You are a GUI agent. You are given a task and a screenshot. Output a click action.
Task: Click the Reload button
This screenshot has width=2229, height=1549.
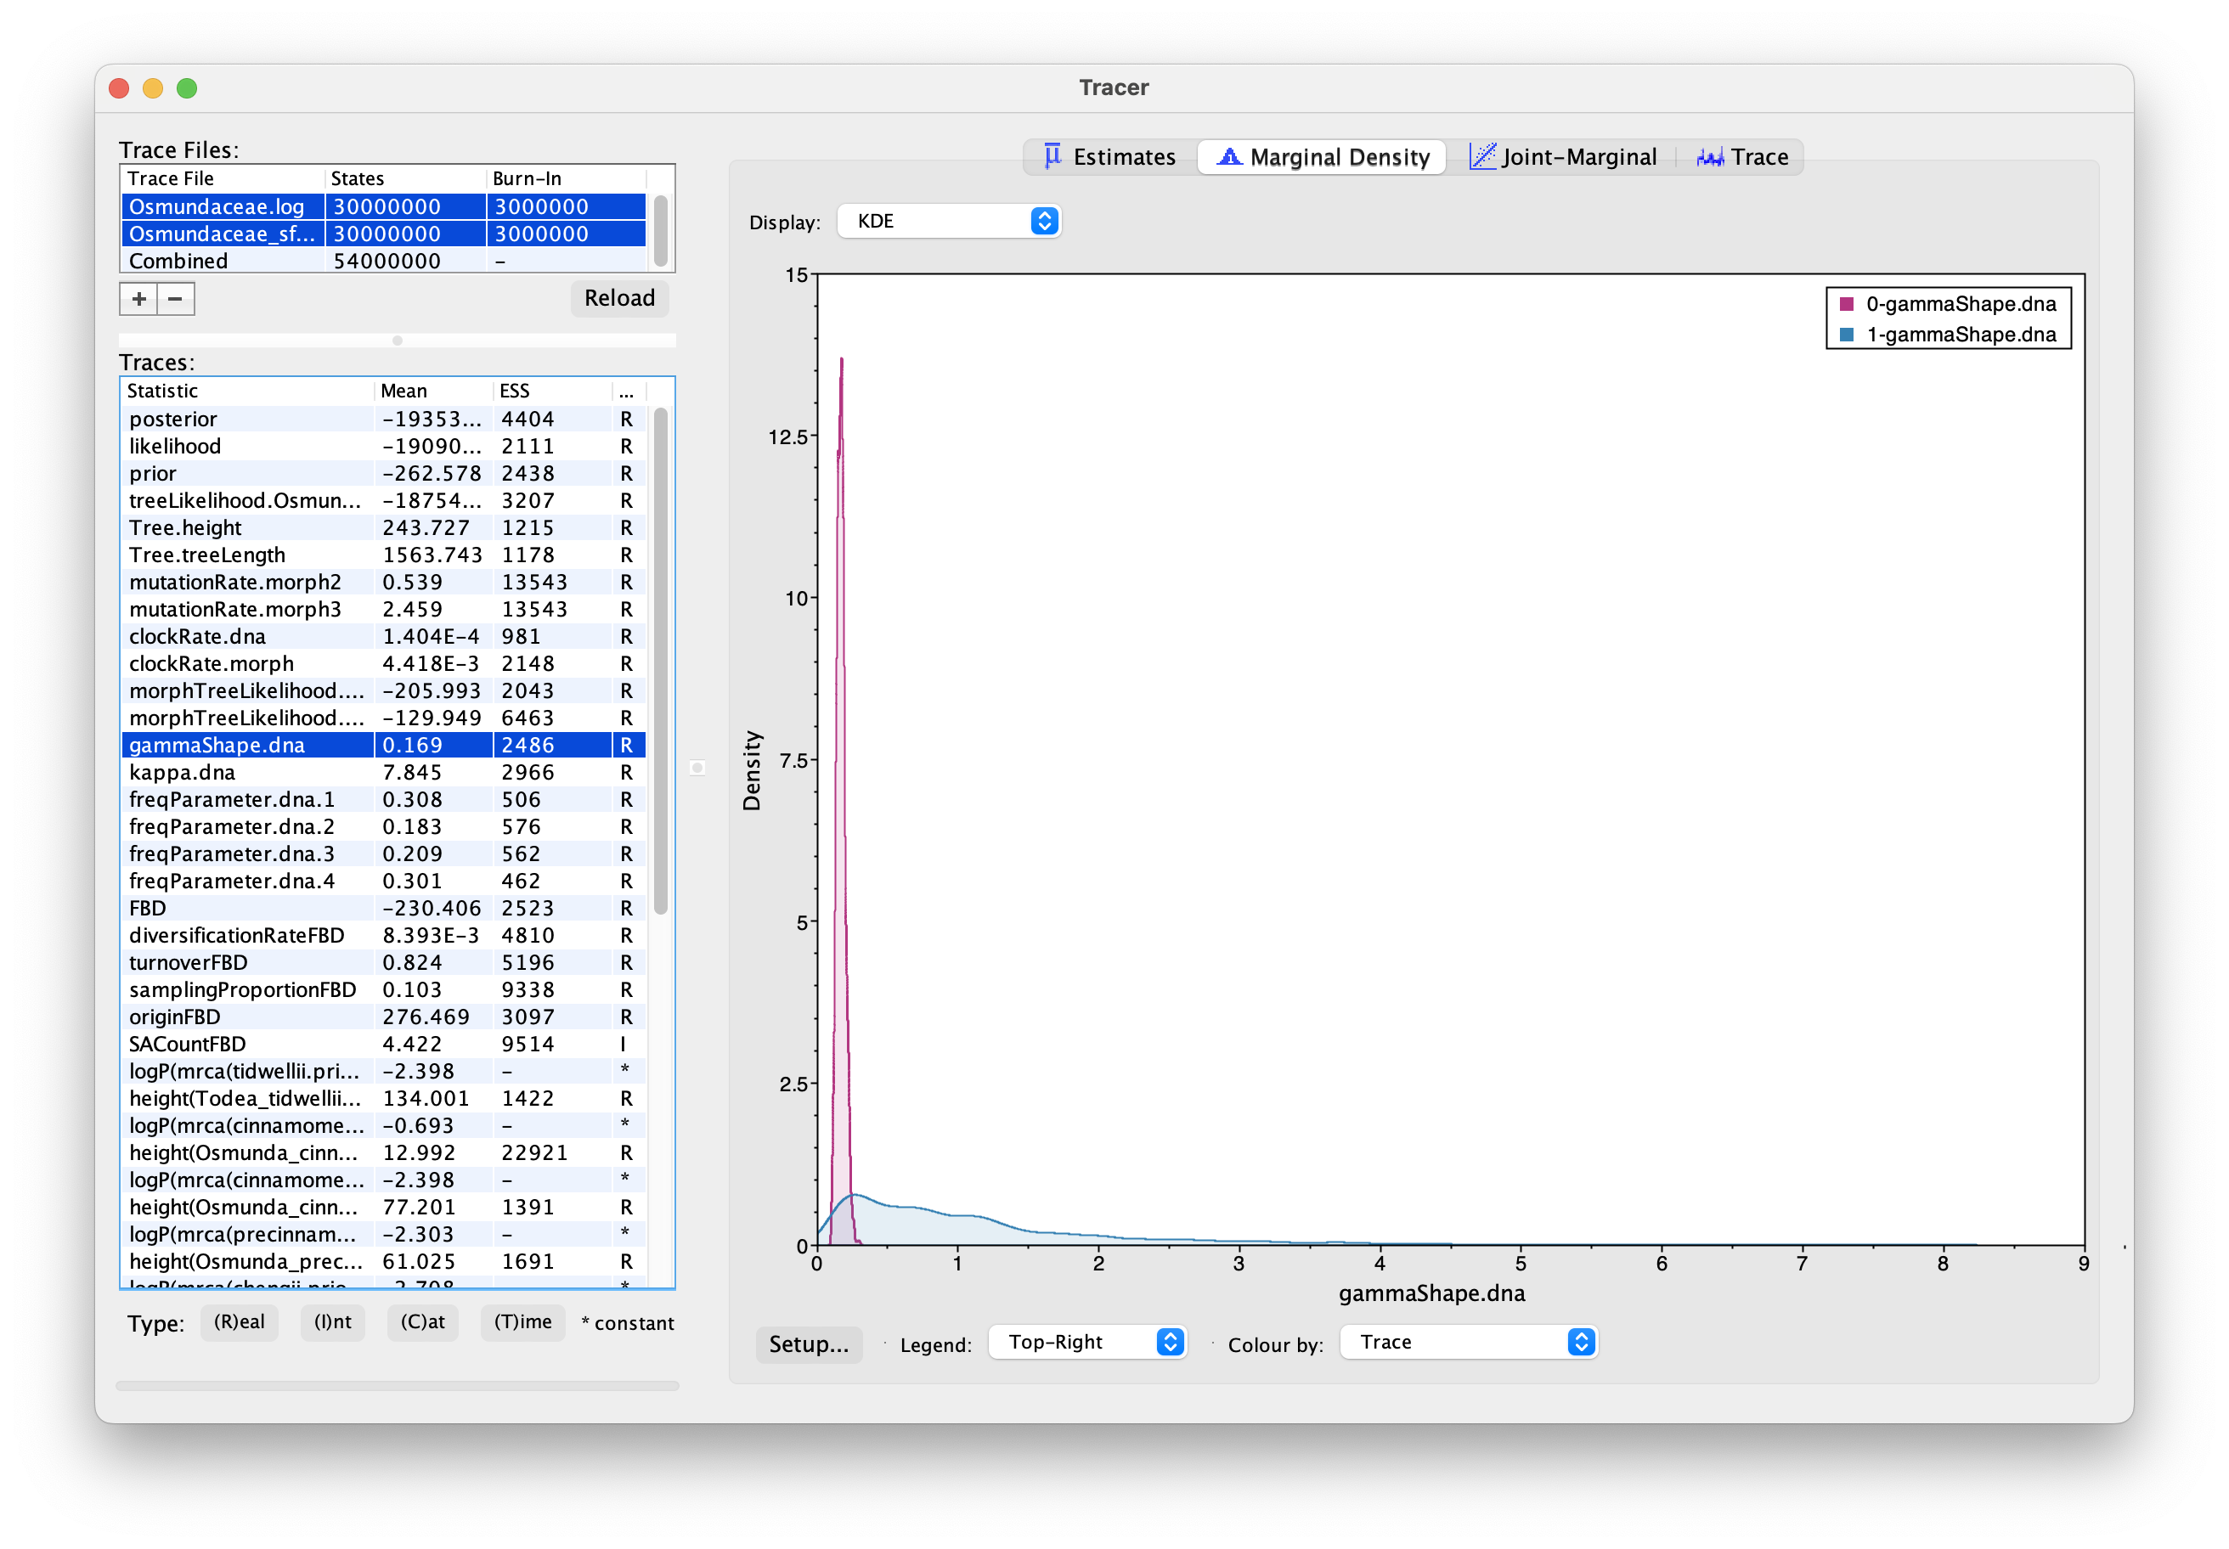pos(619,298)
